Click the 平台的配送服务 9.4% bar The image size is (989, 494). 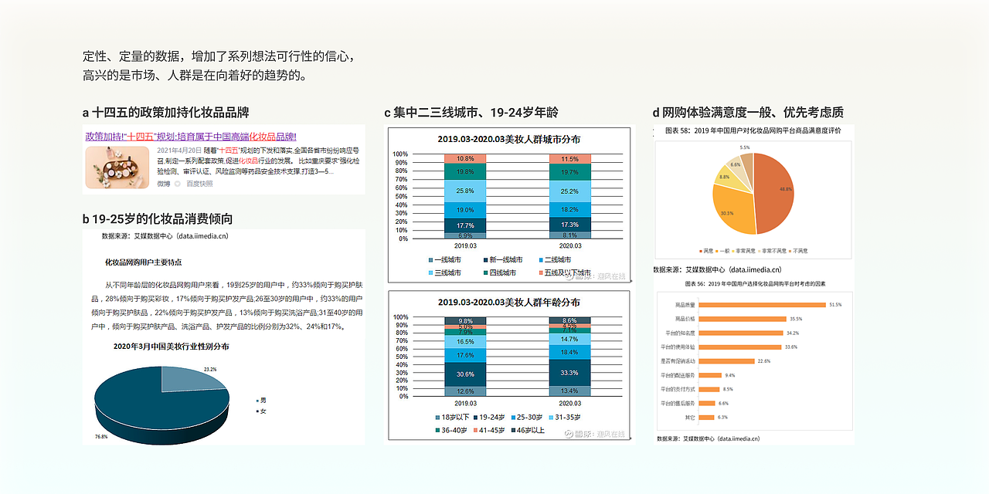(x=709, y=375)
